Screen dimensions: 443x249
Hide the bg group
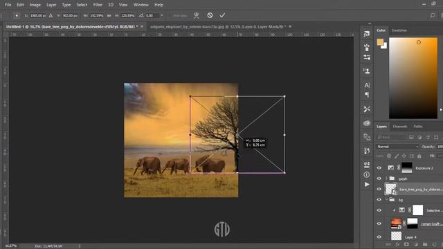tap(379, 200)
